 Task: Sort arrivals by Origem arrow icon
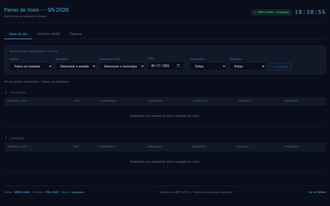[252, 101]
